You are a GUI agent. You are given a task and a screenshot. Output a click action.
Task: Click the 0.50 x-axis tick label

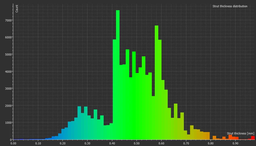click(137, 143)
